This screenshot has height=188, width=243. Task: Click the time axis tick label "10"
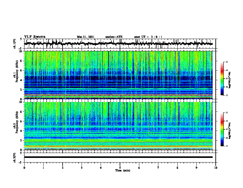coord(216,168)
